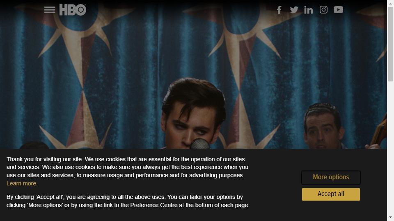Screen dimensions: 394x221
Task: Choose More options for cookies
Action: 331,177
